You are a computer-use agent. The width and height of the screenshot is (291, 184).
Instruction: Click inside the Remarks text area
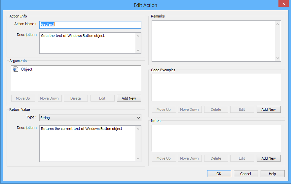pos(216,41)
